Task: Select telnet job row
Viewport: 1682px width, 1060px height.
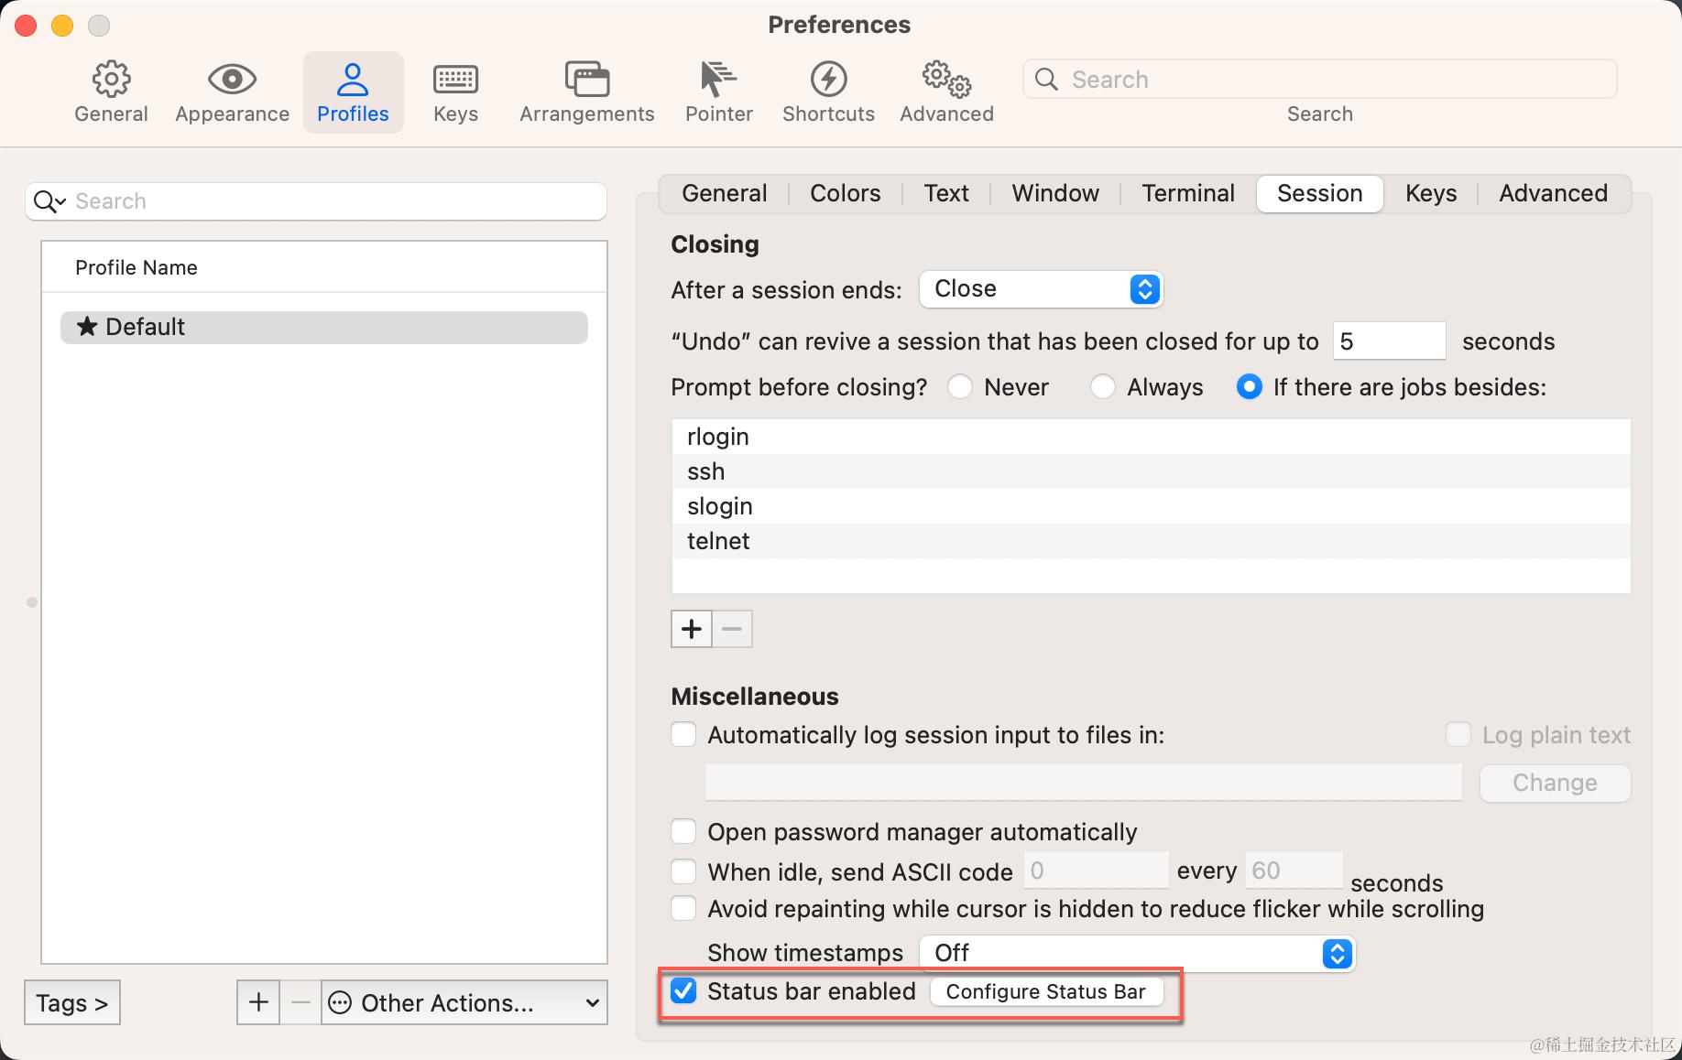Action: click(x=1151, y=541)
